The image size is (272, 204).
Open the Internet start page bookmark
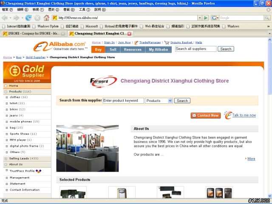point(16,26)
